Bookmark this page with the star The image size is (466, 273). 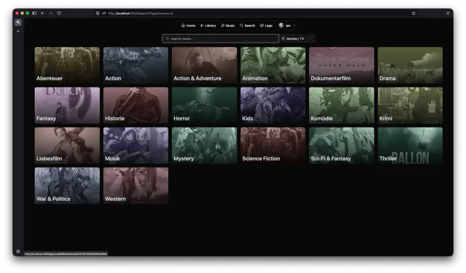413,13
